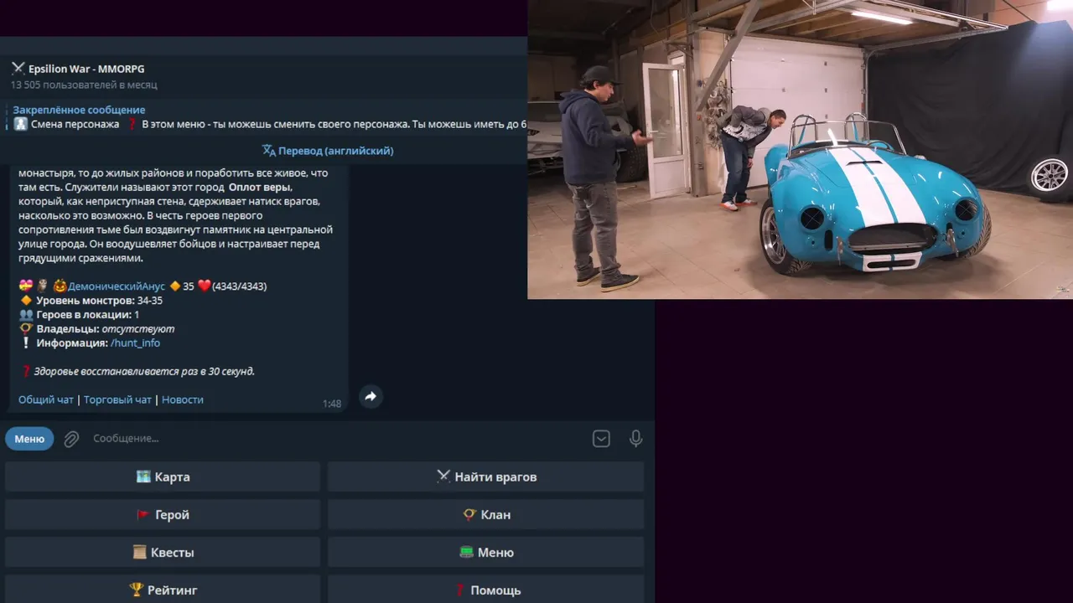The width and height of the screenshot is (1073, 603).
Task: Open the Общий чат link
Action: tap(46, 399)
